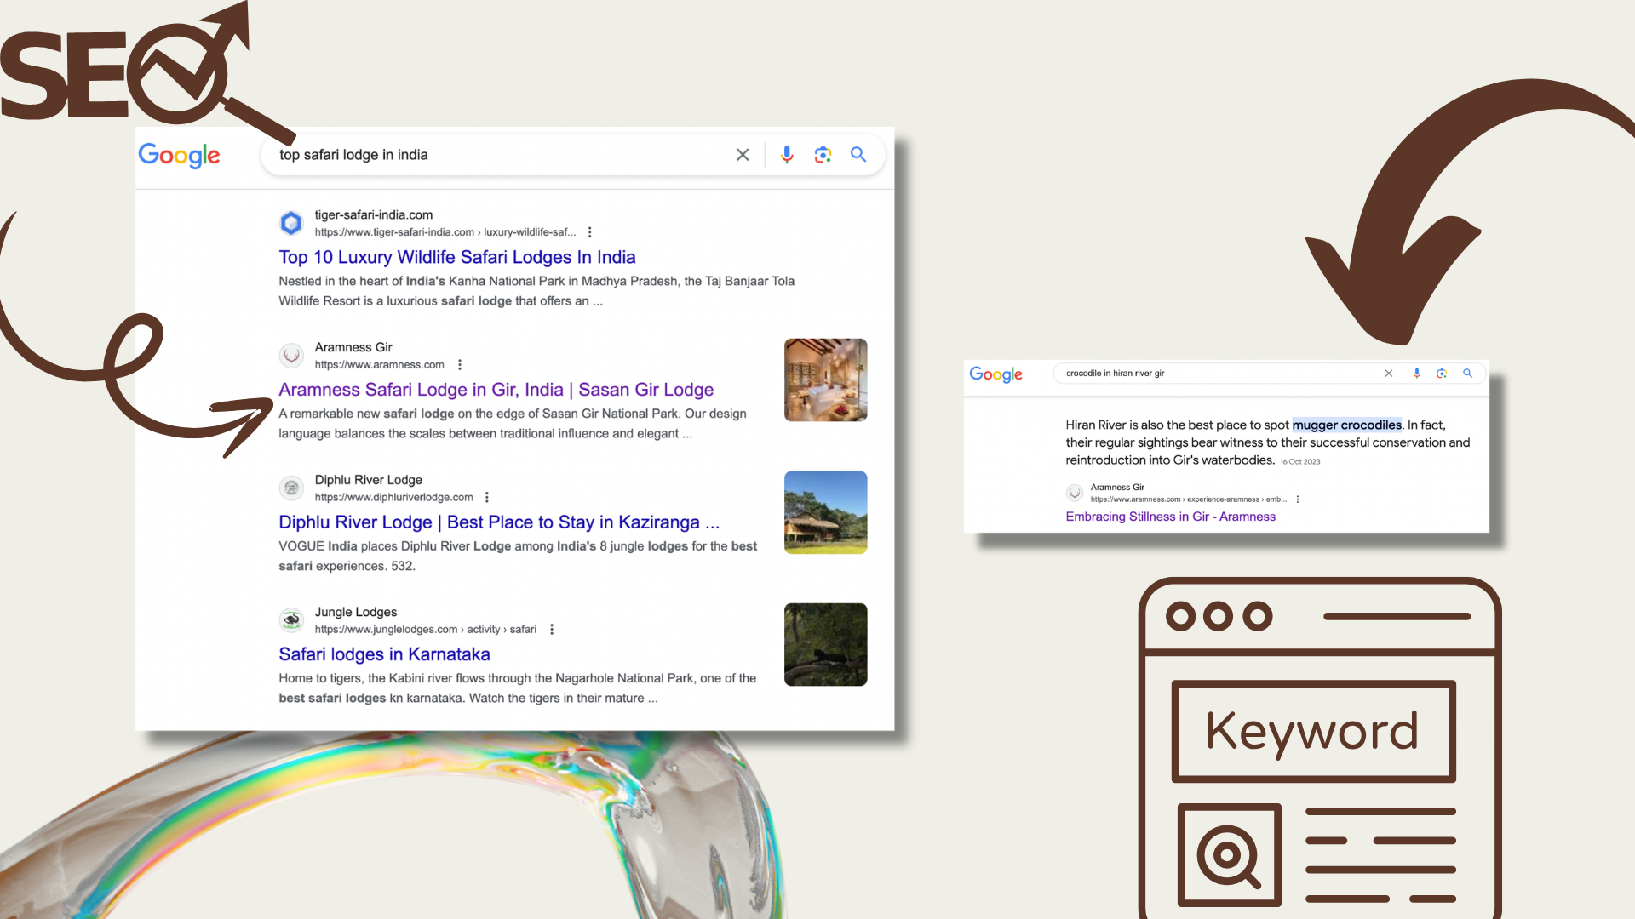Click the large Google logo
This screenshot has width=1635, height=919.
pyautogui.click(x=180, y=155)
